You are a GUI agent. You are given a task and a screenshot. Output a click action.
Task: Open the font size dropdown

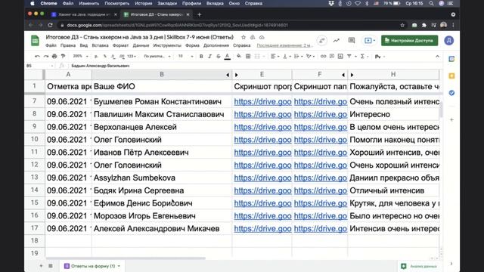pos(185,57)
